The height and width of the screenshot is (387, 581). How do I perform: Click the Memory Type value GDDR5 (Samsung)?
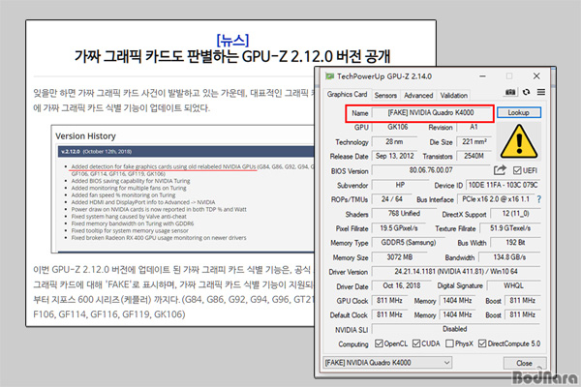point(409,243)
